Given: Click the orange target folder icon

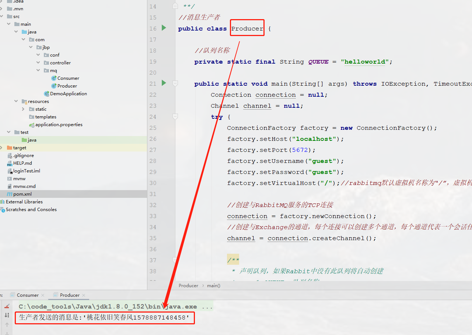Looking at the screenshot, I should pyautogui.click(x=10, y=148).
